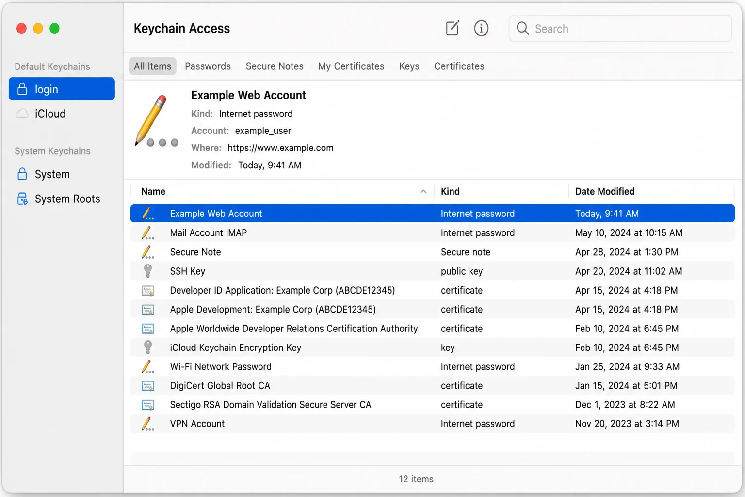Select Developer ID Application: Example Corp certificate
The height and width of the screenshot is (497, 745).
[282, 290]
